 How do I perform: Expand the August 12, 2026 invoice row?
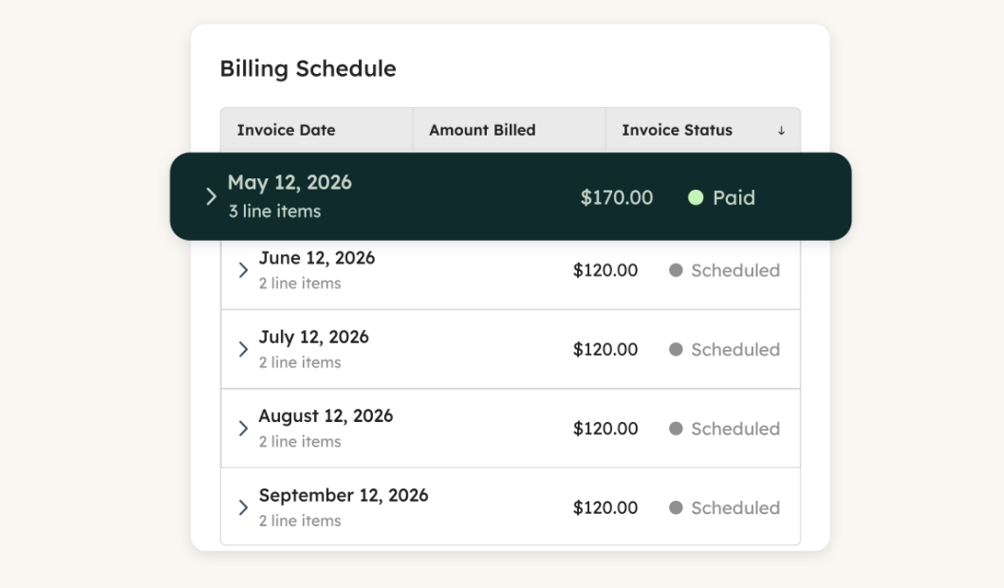click(243, 428)
